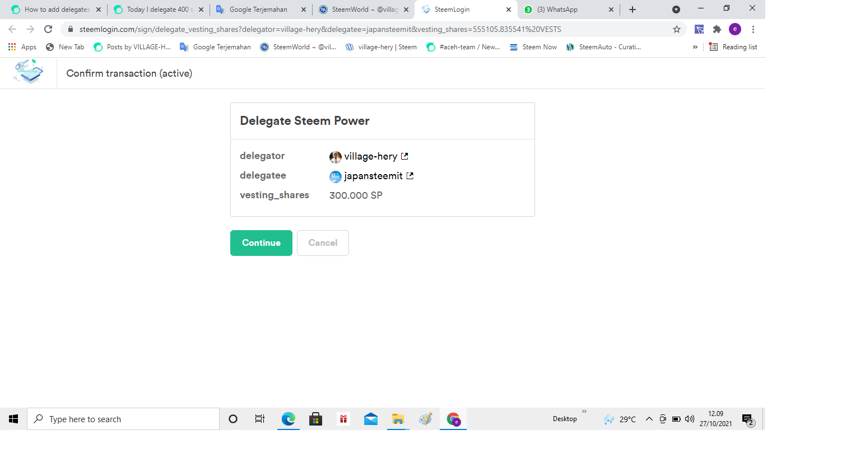Click the Chrome icon on the taskbar
This screenshot has height=467, width=865.
453,419
